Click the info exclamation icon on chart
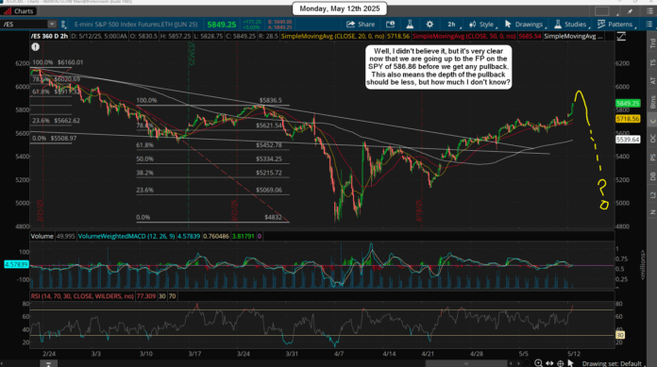The width and height of the screenshot is (657, 367). [x=35, y=47]
